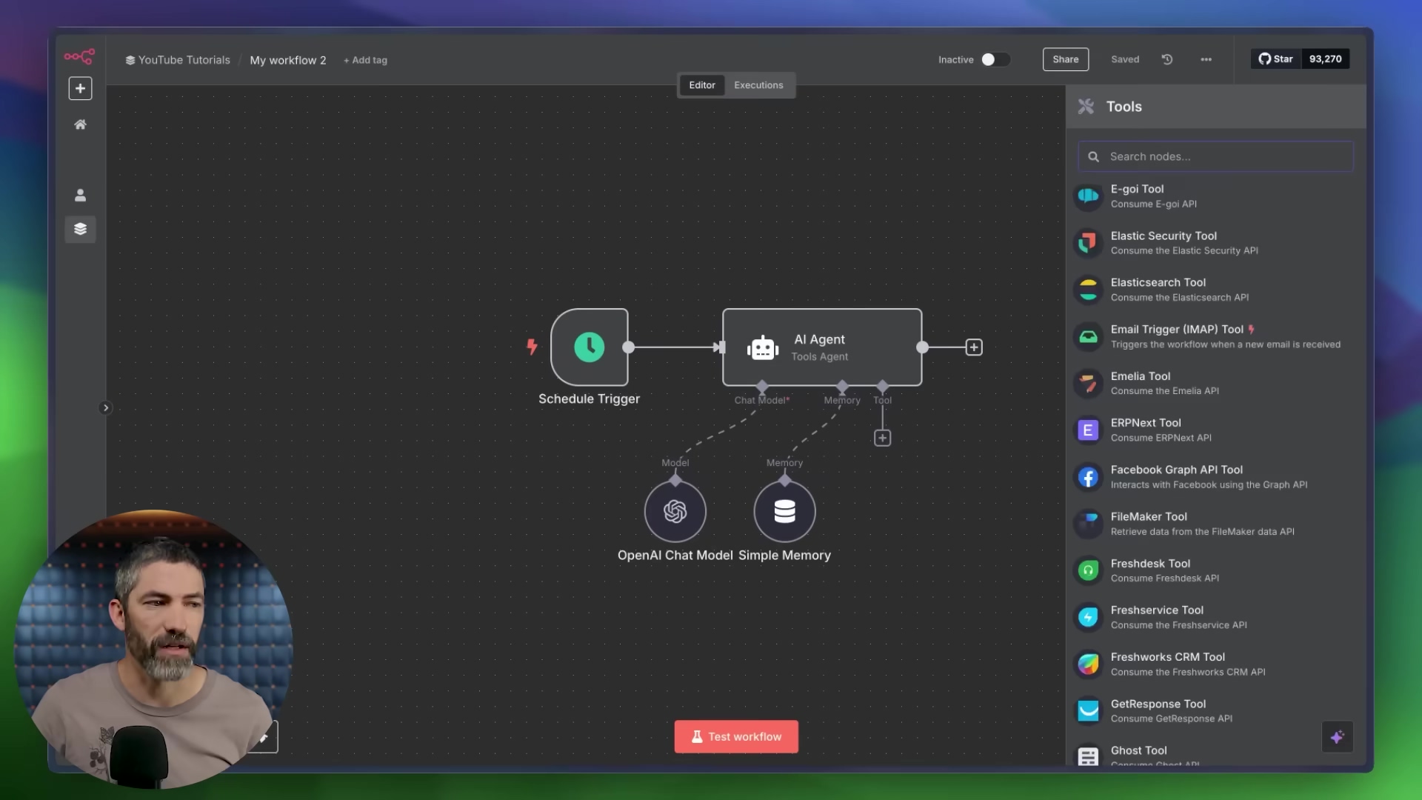Choose the Ghost Tool entry
The image size is (1422, 800).
pos(1215,755)
